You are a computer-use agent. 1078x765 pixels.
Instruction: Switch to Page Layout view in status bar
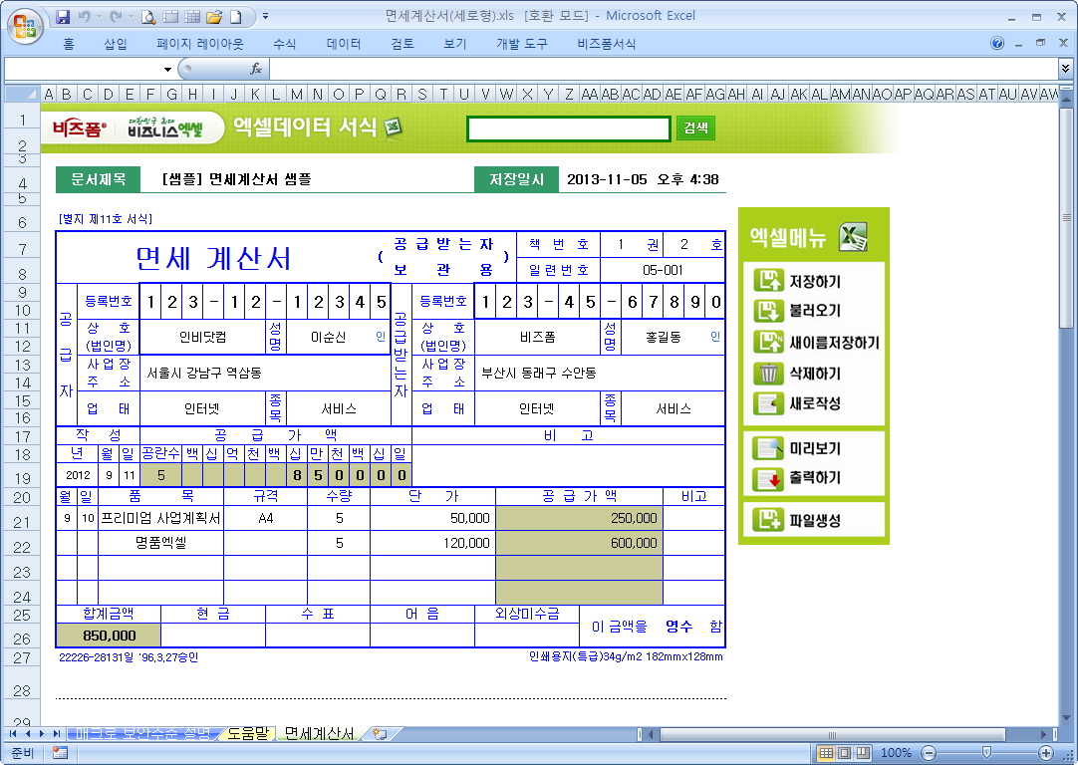click(x=843, y=753)
